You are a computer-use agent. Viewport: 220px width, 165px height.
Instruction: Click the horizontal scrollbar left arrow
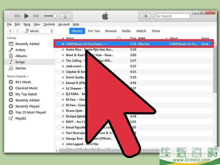pyautogui.click(x=57, y=151)
